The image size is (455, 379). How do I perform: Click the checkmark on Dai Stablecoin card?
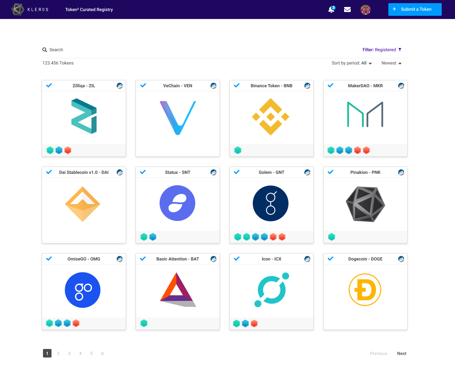coord(49,172)
